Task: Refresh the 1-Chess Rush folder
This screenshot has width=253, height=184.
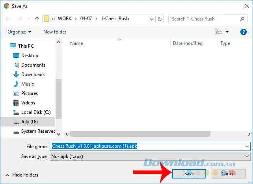Action: coord(160,19)
